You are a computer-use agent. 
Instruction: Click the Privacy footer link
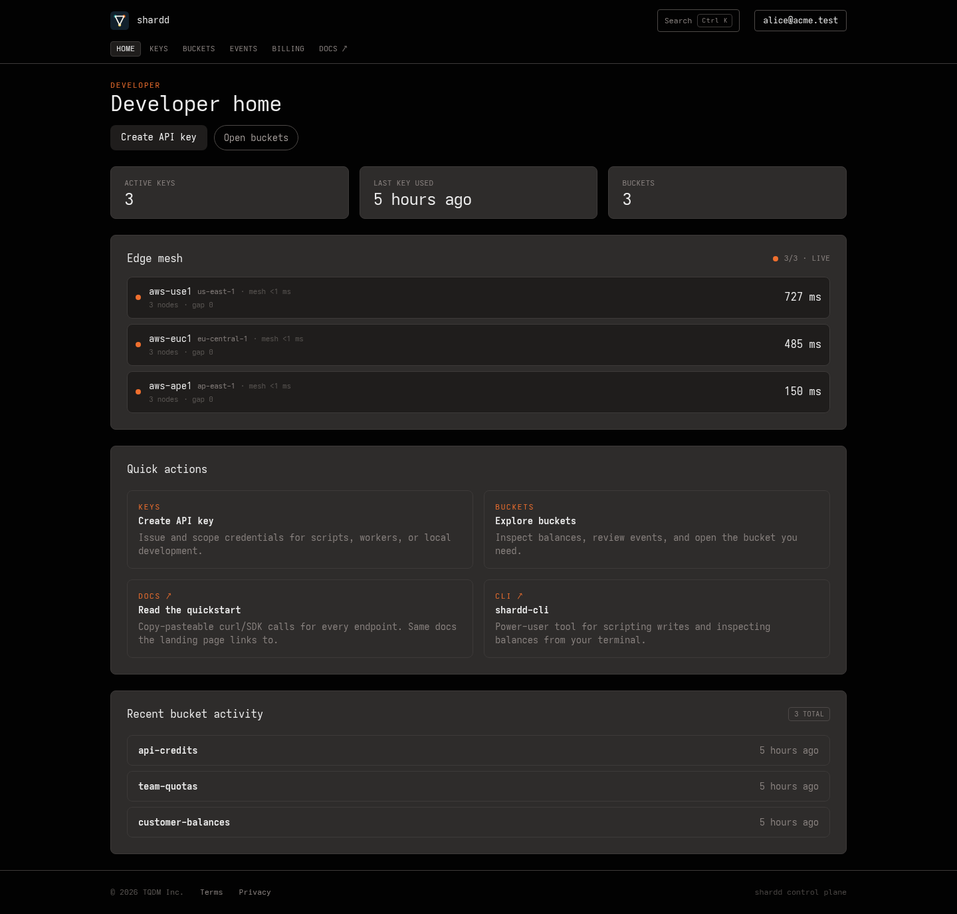255,892
